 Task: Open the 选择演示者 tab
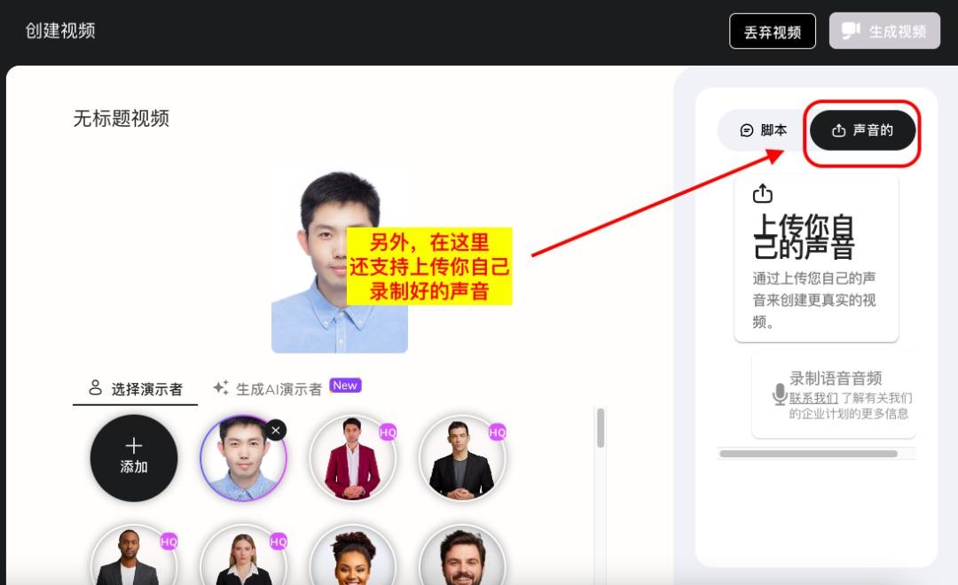click(x=136, y=389)
